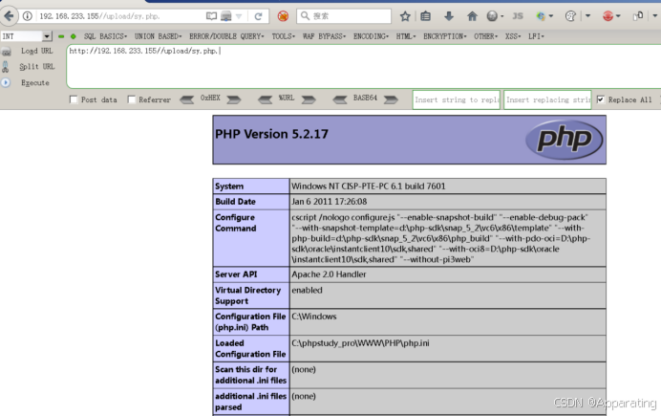Viewport: 661px width, 416px height.
Task: Click the colorful globe extension icon
Action: pos(541,16)
